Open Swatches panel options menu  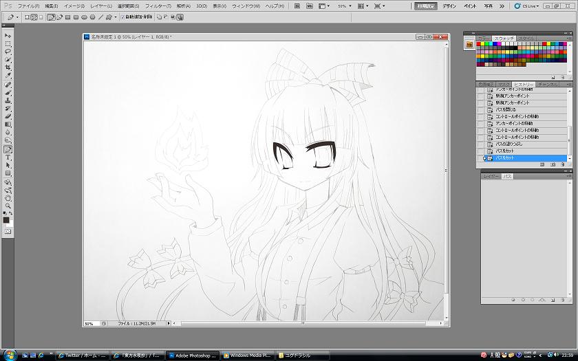tap(569, 39)
